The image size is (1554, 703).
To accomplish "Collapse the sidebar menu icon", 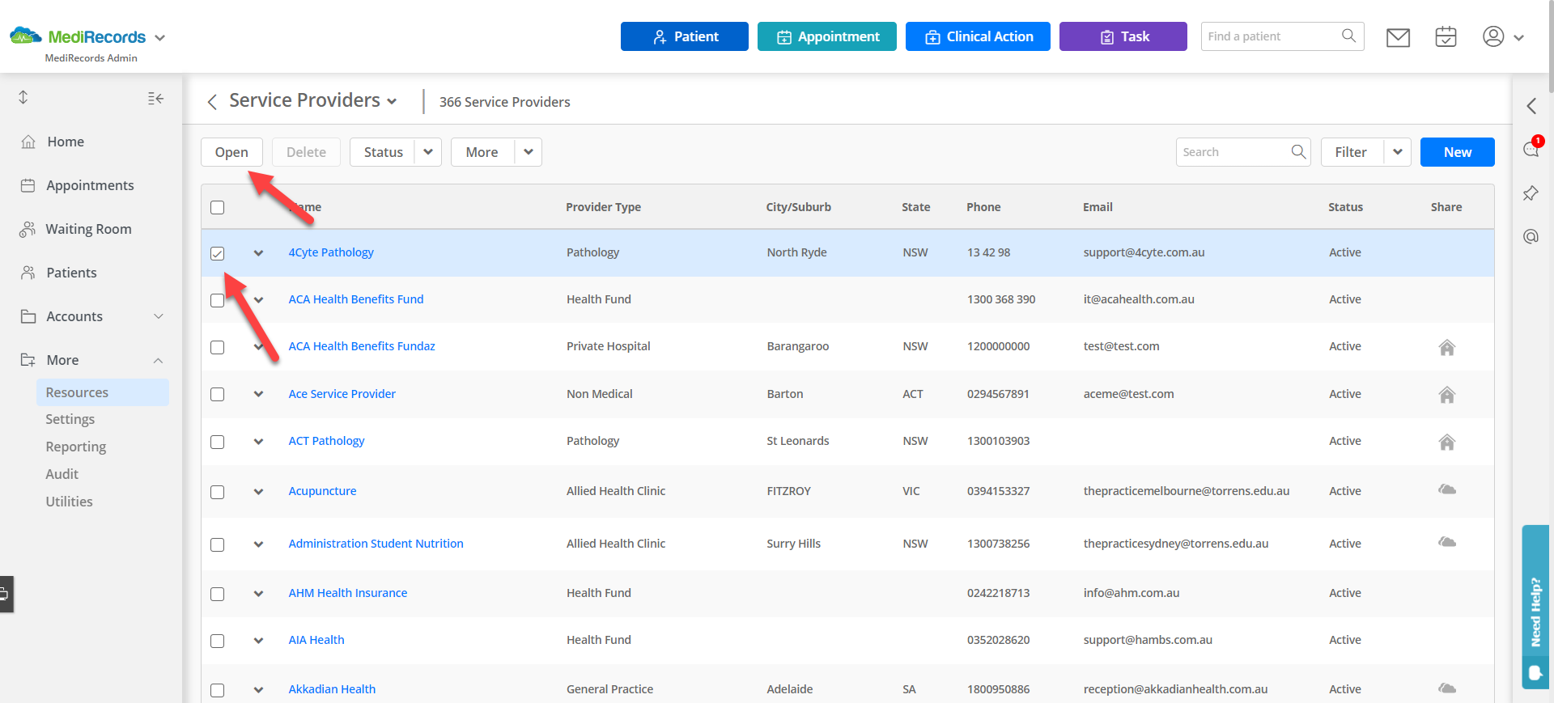I will [155, 98].
